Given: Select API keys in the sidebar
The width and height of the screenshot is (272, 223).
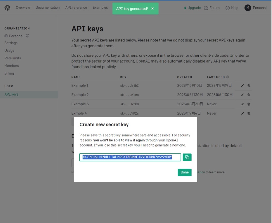Looking at the screenshot, I should [29, 94].
